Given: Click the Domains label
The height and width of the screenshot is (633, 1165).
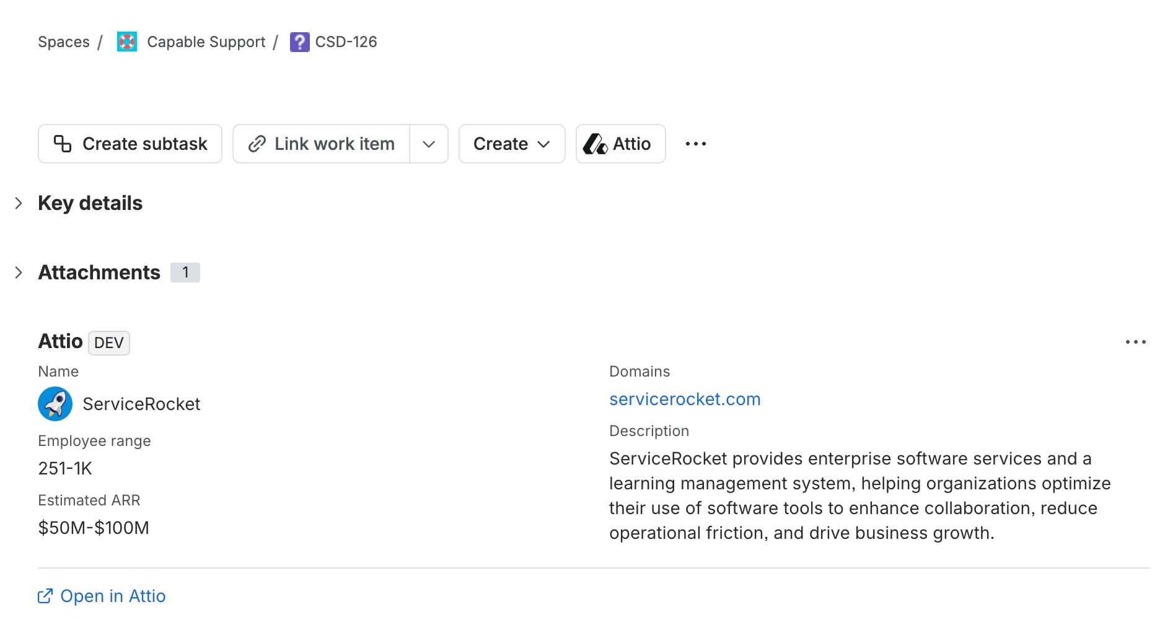Looking at the screenshot, I should click(x=640, y=371).
